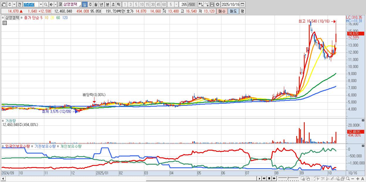Switch to tick chart 틱 tab
The width and height of the screenshot is (366, 182).
tap(118, 4)
